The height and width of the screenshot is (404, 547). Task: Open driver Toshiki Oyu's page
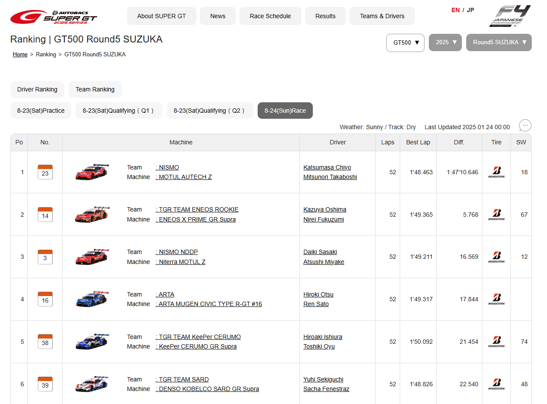tap(319, 346)
